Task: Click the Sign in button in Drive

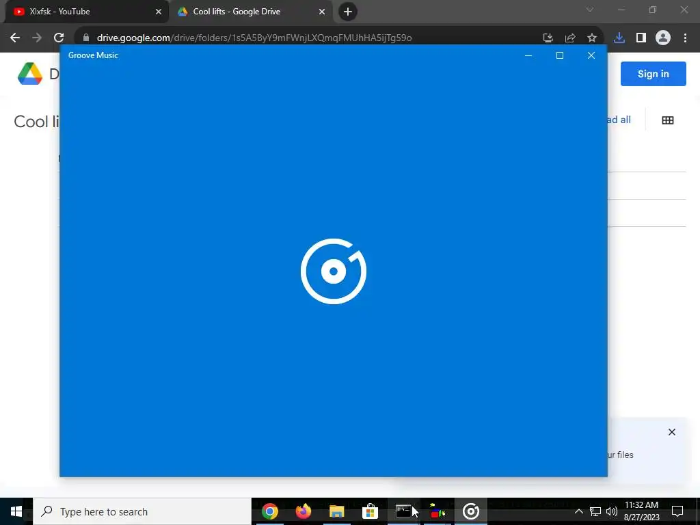Action: tap(653, 74)
